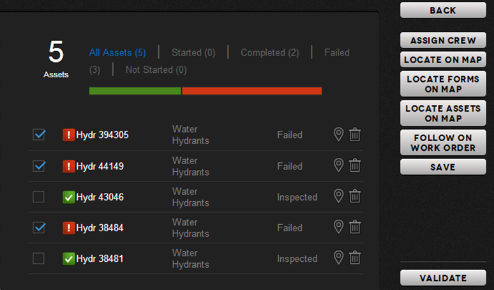Click map pin icon for Hydr 44149
The image size is (494, 290).
(x=338, y=165)
